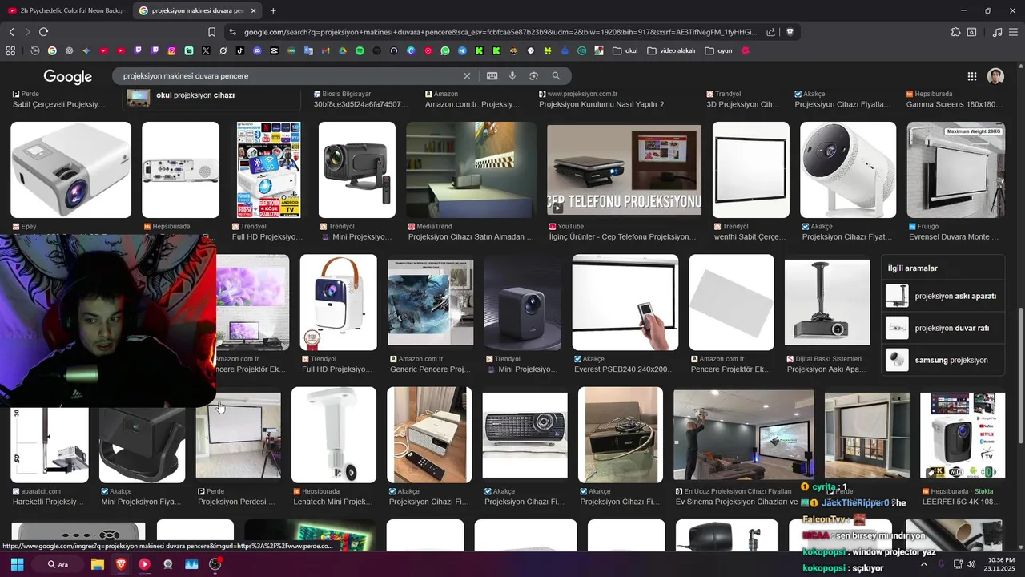Open the Hepsiburada LEERFEI 5G 4K image
This screenshot has height=577, width=1025.
(x=963, y=435)
